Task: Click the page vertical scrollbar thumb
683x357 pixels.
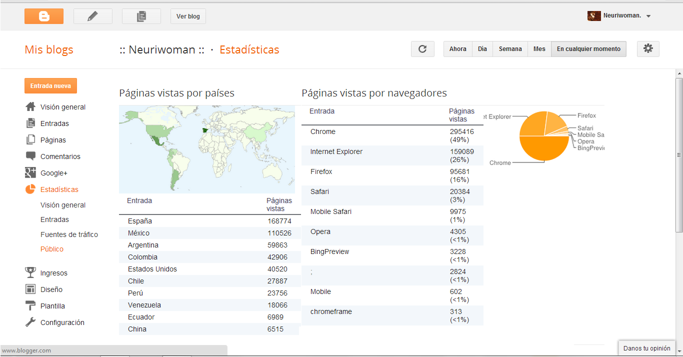Action: 678,155
